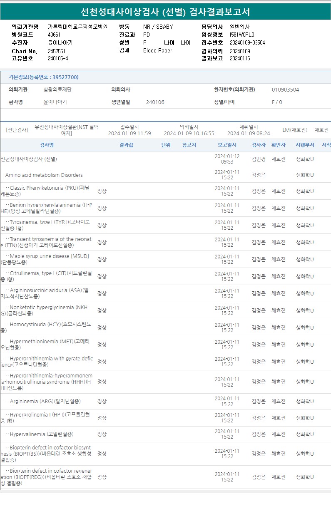The image size is (331, 516).
Task: Select the Amino acid metabolism Disorders row
Action: tap(166, 175)
